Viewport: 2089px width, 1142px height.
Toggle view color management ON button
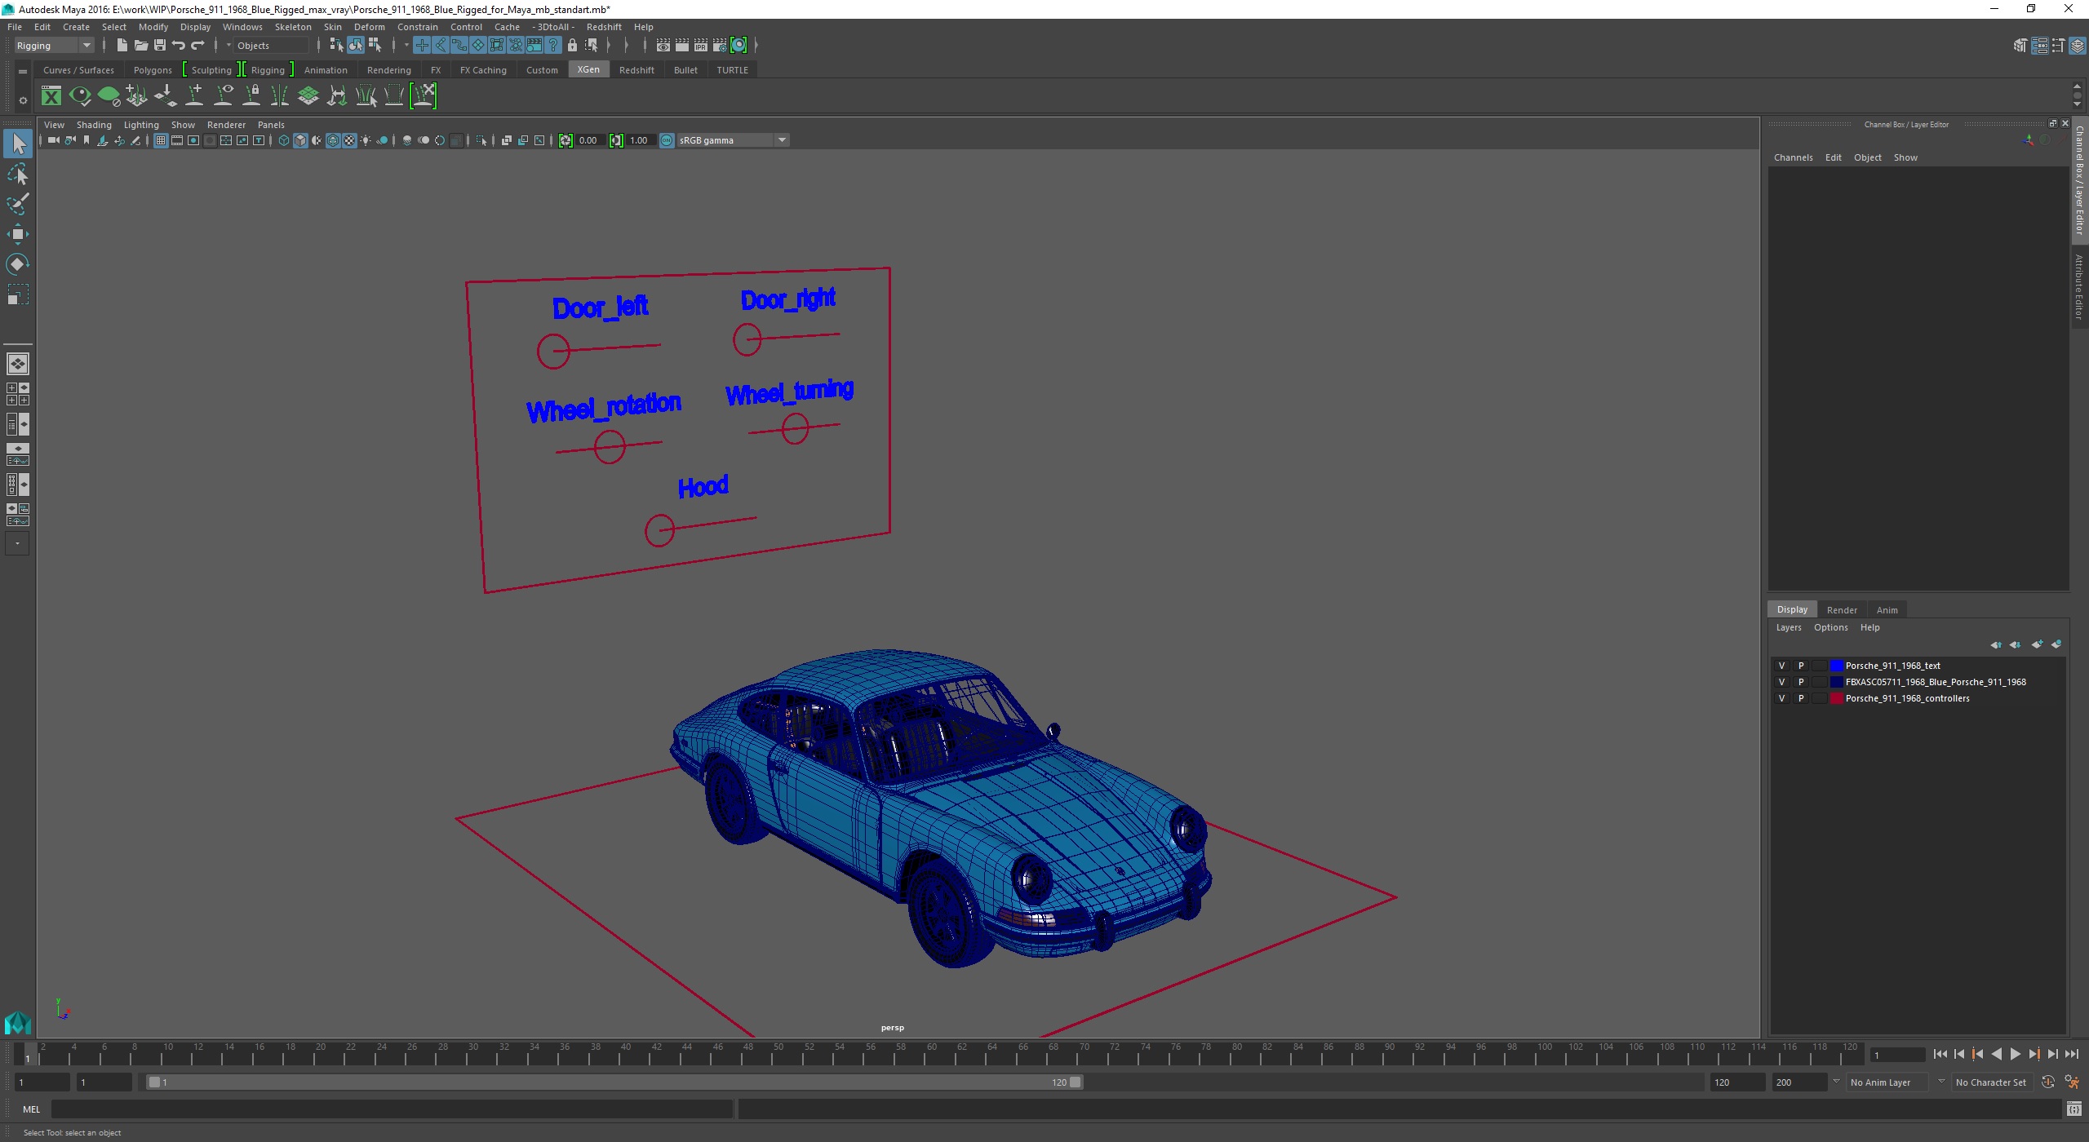(667, 140)
